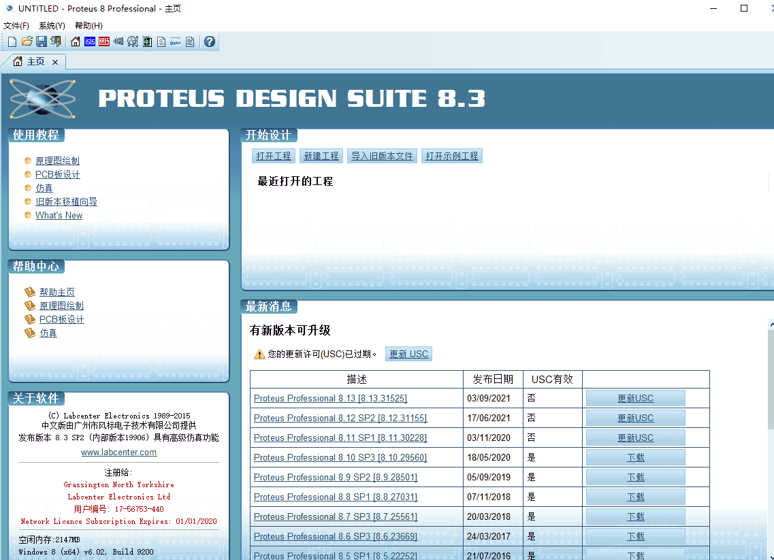Open the 文件(F) menu
Image resolution: width=774 pixels, height=560 pixels.
point(16,25)
